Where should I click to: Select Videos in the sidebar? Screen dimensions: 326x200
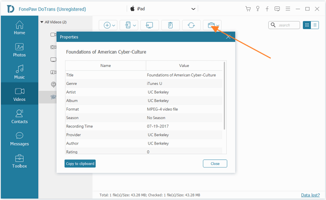20,94
